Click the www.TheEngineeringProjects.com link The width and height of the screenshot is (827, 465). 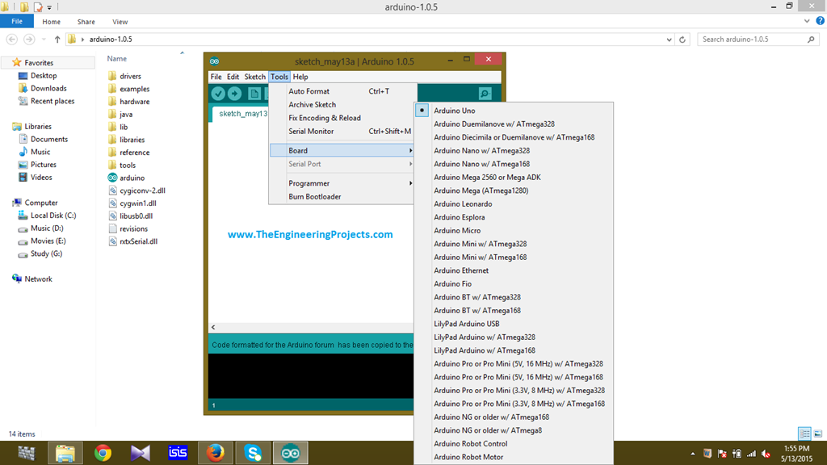pos(310,235)
